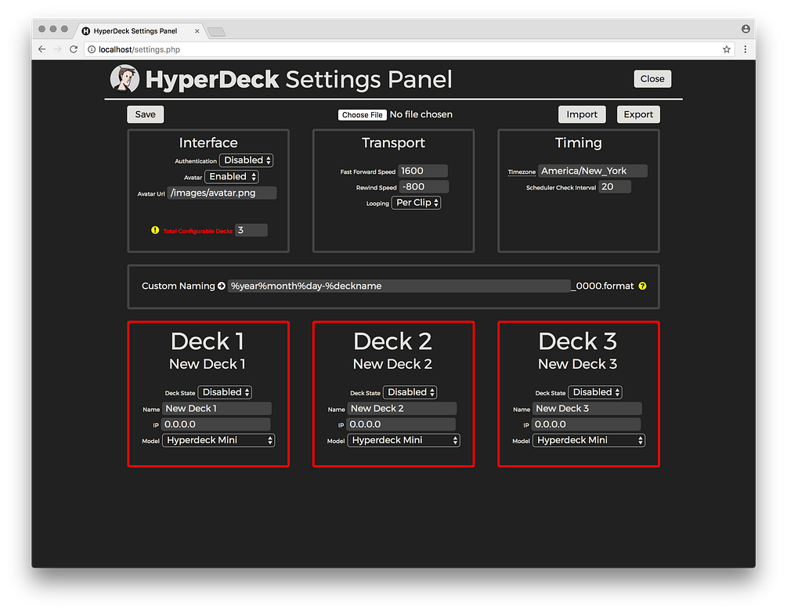Export the settings configuration
The height and width of the screenshot is (613, 787).
[x=637, y=114]
